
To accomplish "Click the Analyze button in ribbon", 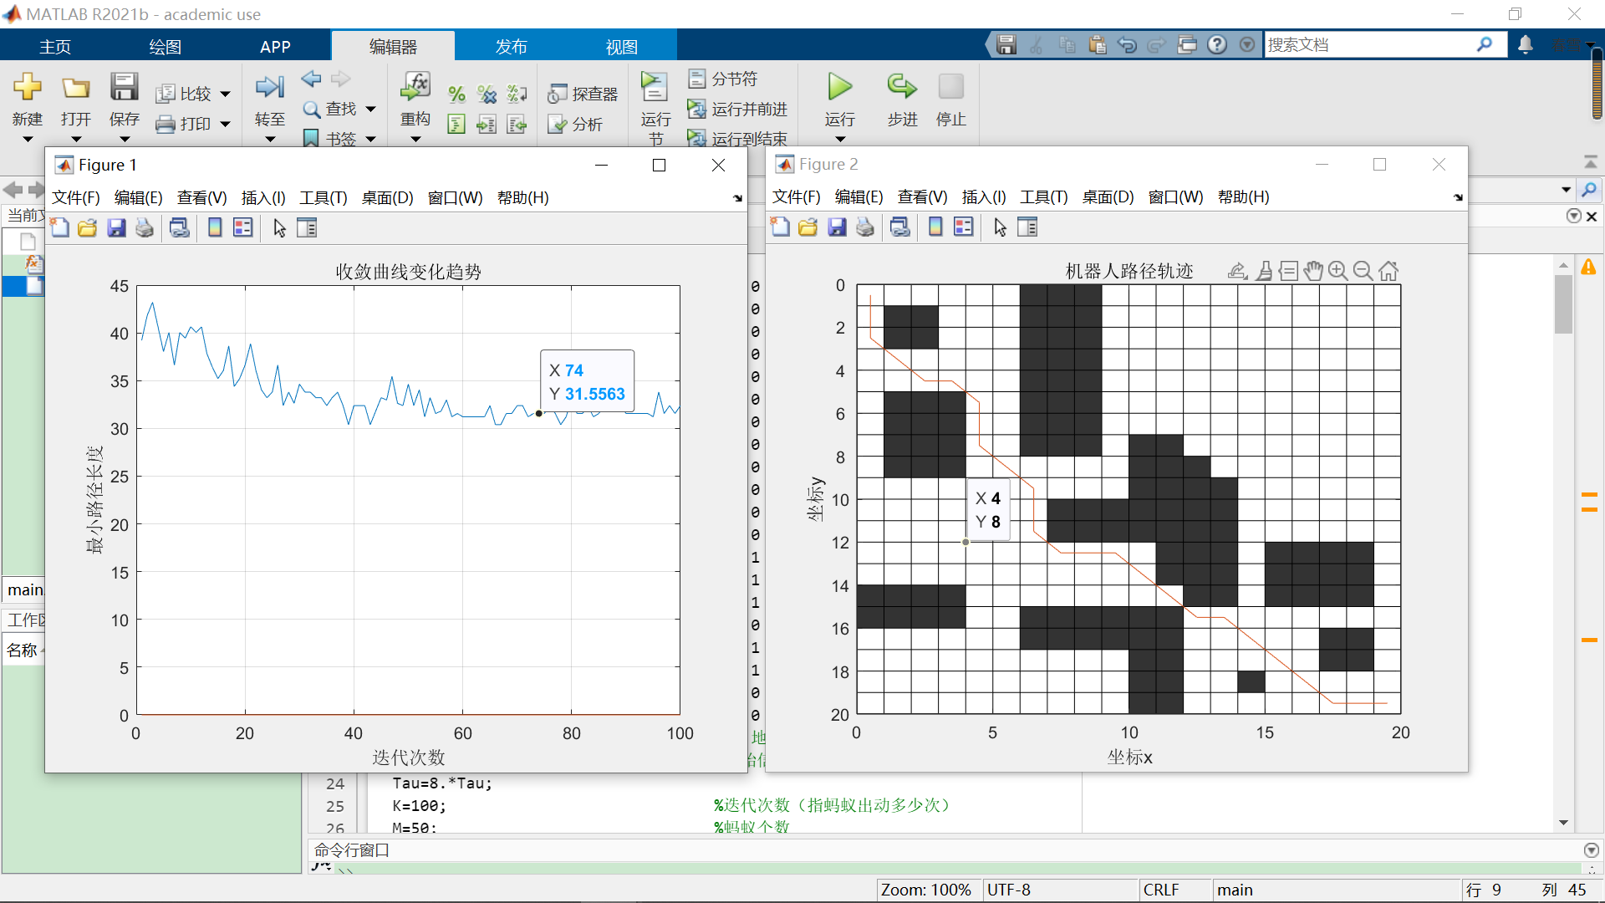I will 575,125.
